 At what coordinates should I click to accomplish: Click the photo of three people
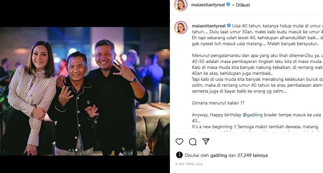coord(85,91)
